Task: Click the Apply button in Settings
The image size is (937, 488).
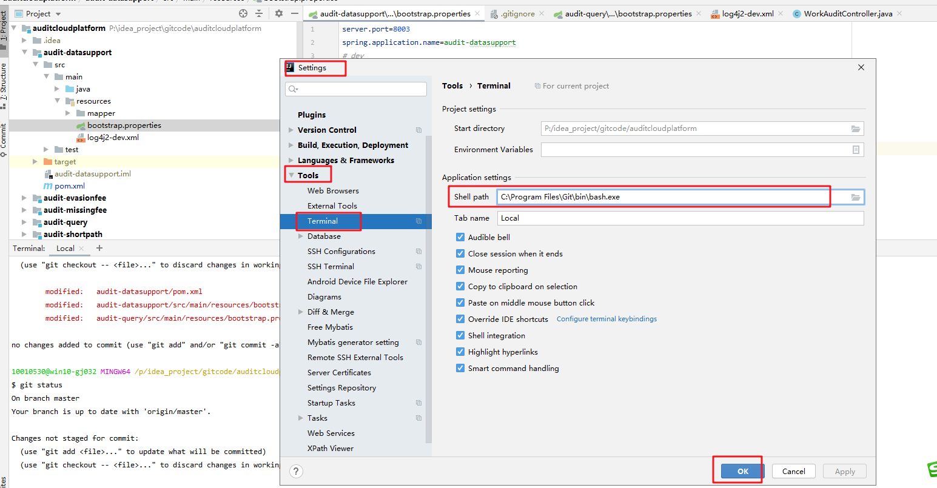Action: point(845,471)
